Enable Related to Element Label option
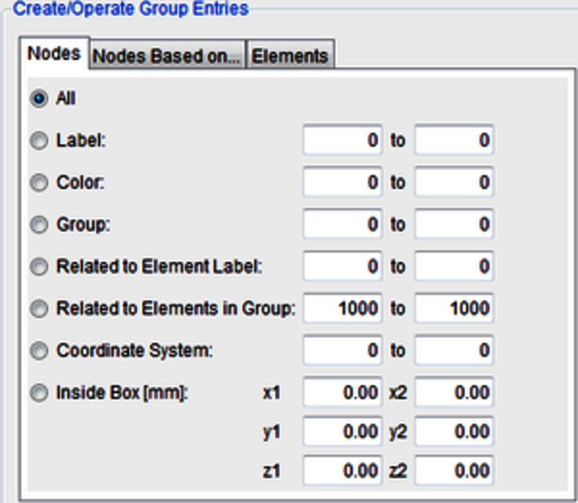 point(39,267)
